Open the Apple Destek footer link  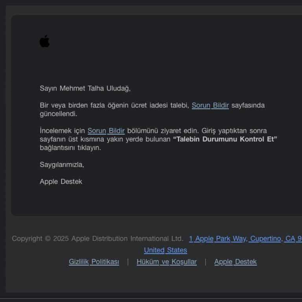click(x=236, y=262)
